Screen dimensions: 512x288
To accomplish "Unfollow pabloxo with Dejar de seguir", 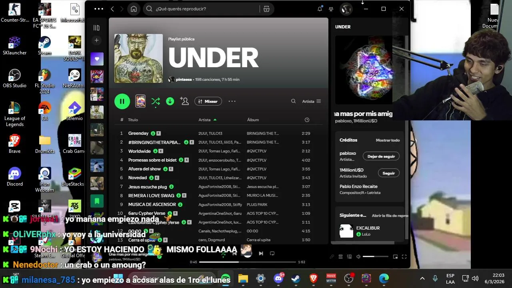I will click(x=381, y=156).
